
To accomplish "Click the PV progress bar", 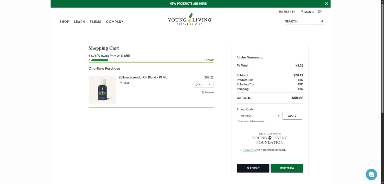I will point(148,60).
